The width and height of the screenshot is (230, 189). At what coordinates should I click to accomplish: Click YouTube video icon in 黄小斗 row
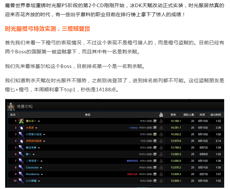coord(161,121)
